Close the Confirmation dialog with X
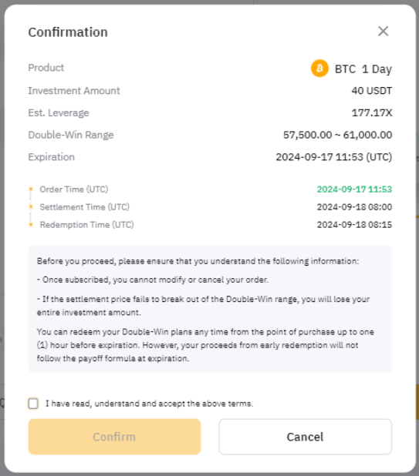This screenshot has height=476, width=419. point(384,31)
